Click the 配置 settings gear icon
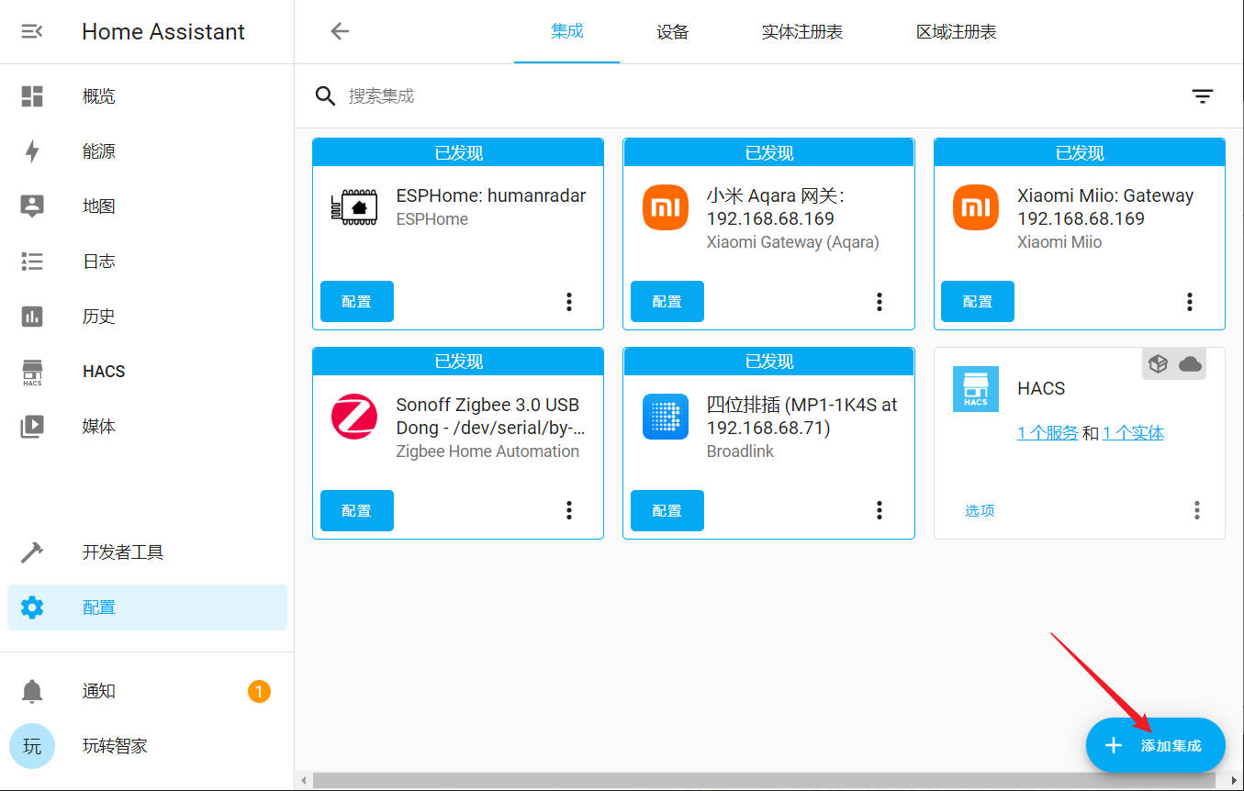 32,607
